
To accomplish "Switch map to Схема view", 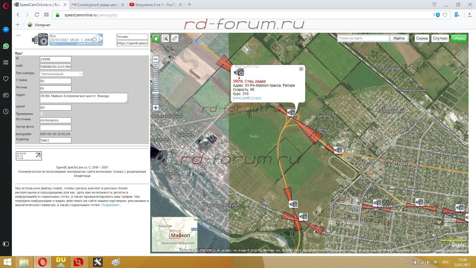I will tap(422, 38).
